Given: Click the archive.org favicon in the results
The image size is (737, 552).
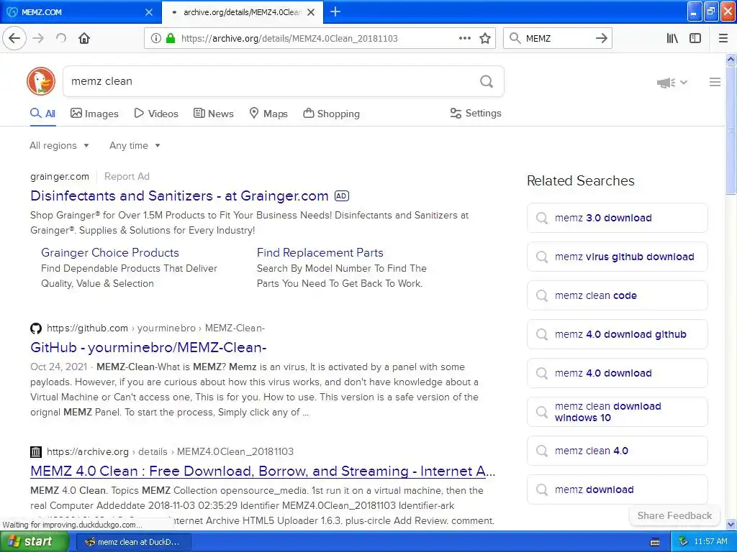Looking at the screenshot, I should pos(36,452).
